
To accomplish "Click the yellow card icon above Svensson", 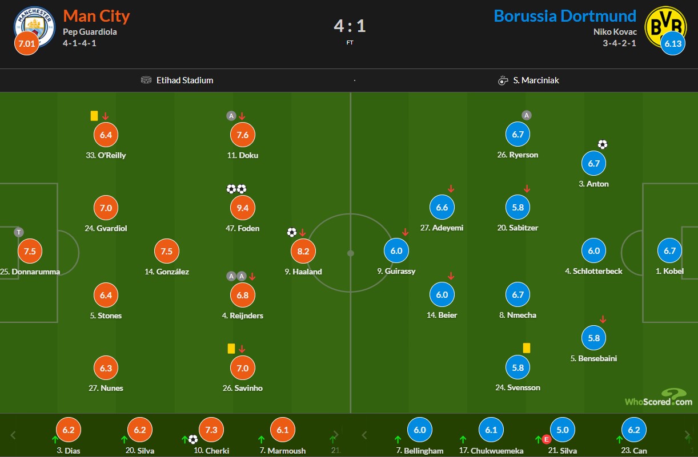I will [527, 347].
